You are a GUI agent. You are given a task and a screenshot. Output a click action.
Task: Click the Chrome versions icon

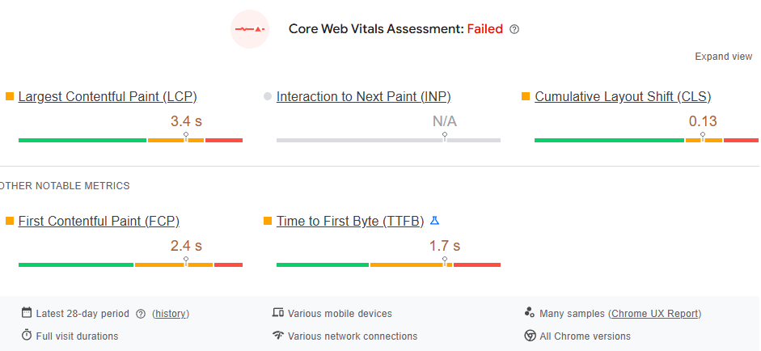click(x=529, y=336)
